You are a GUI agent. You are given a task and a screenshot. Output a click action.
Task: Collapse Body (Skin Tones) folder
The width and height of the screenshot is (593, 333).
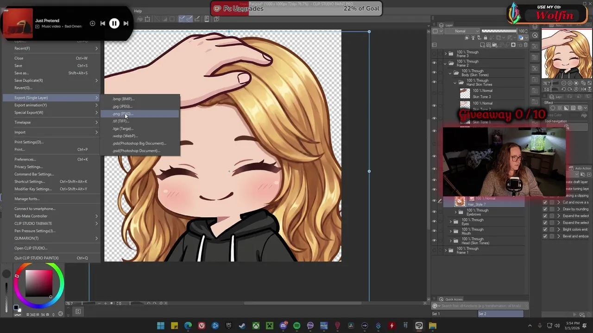click(x=450, y=73)
